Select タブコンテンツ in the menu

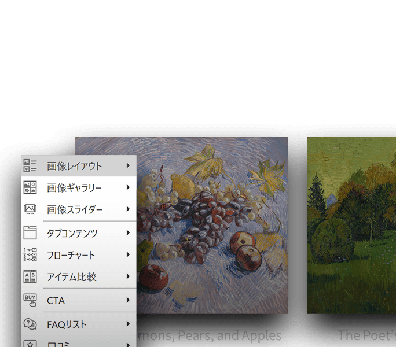pyautogui.click(x=79, y=232)
